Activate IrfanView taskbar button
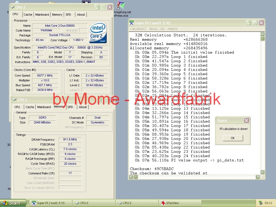Image resolution: width=276 pixels, height=207 pixels. [x=180, y=203]
